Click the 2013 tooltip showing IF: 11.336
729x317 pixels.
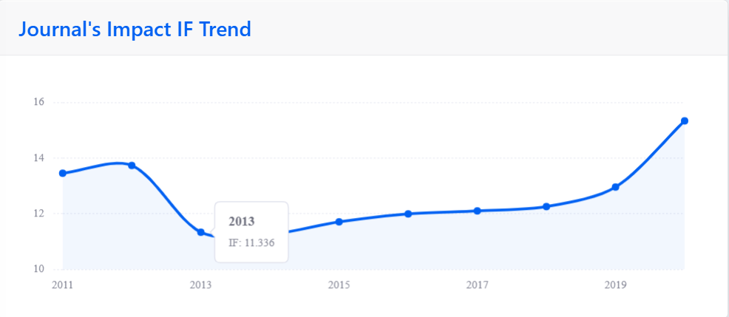pyautogui.click(x=251, y=232)
